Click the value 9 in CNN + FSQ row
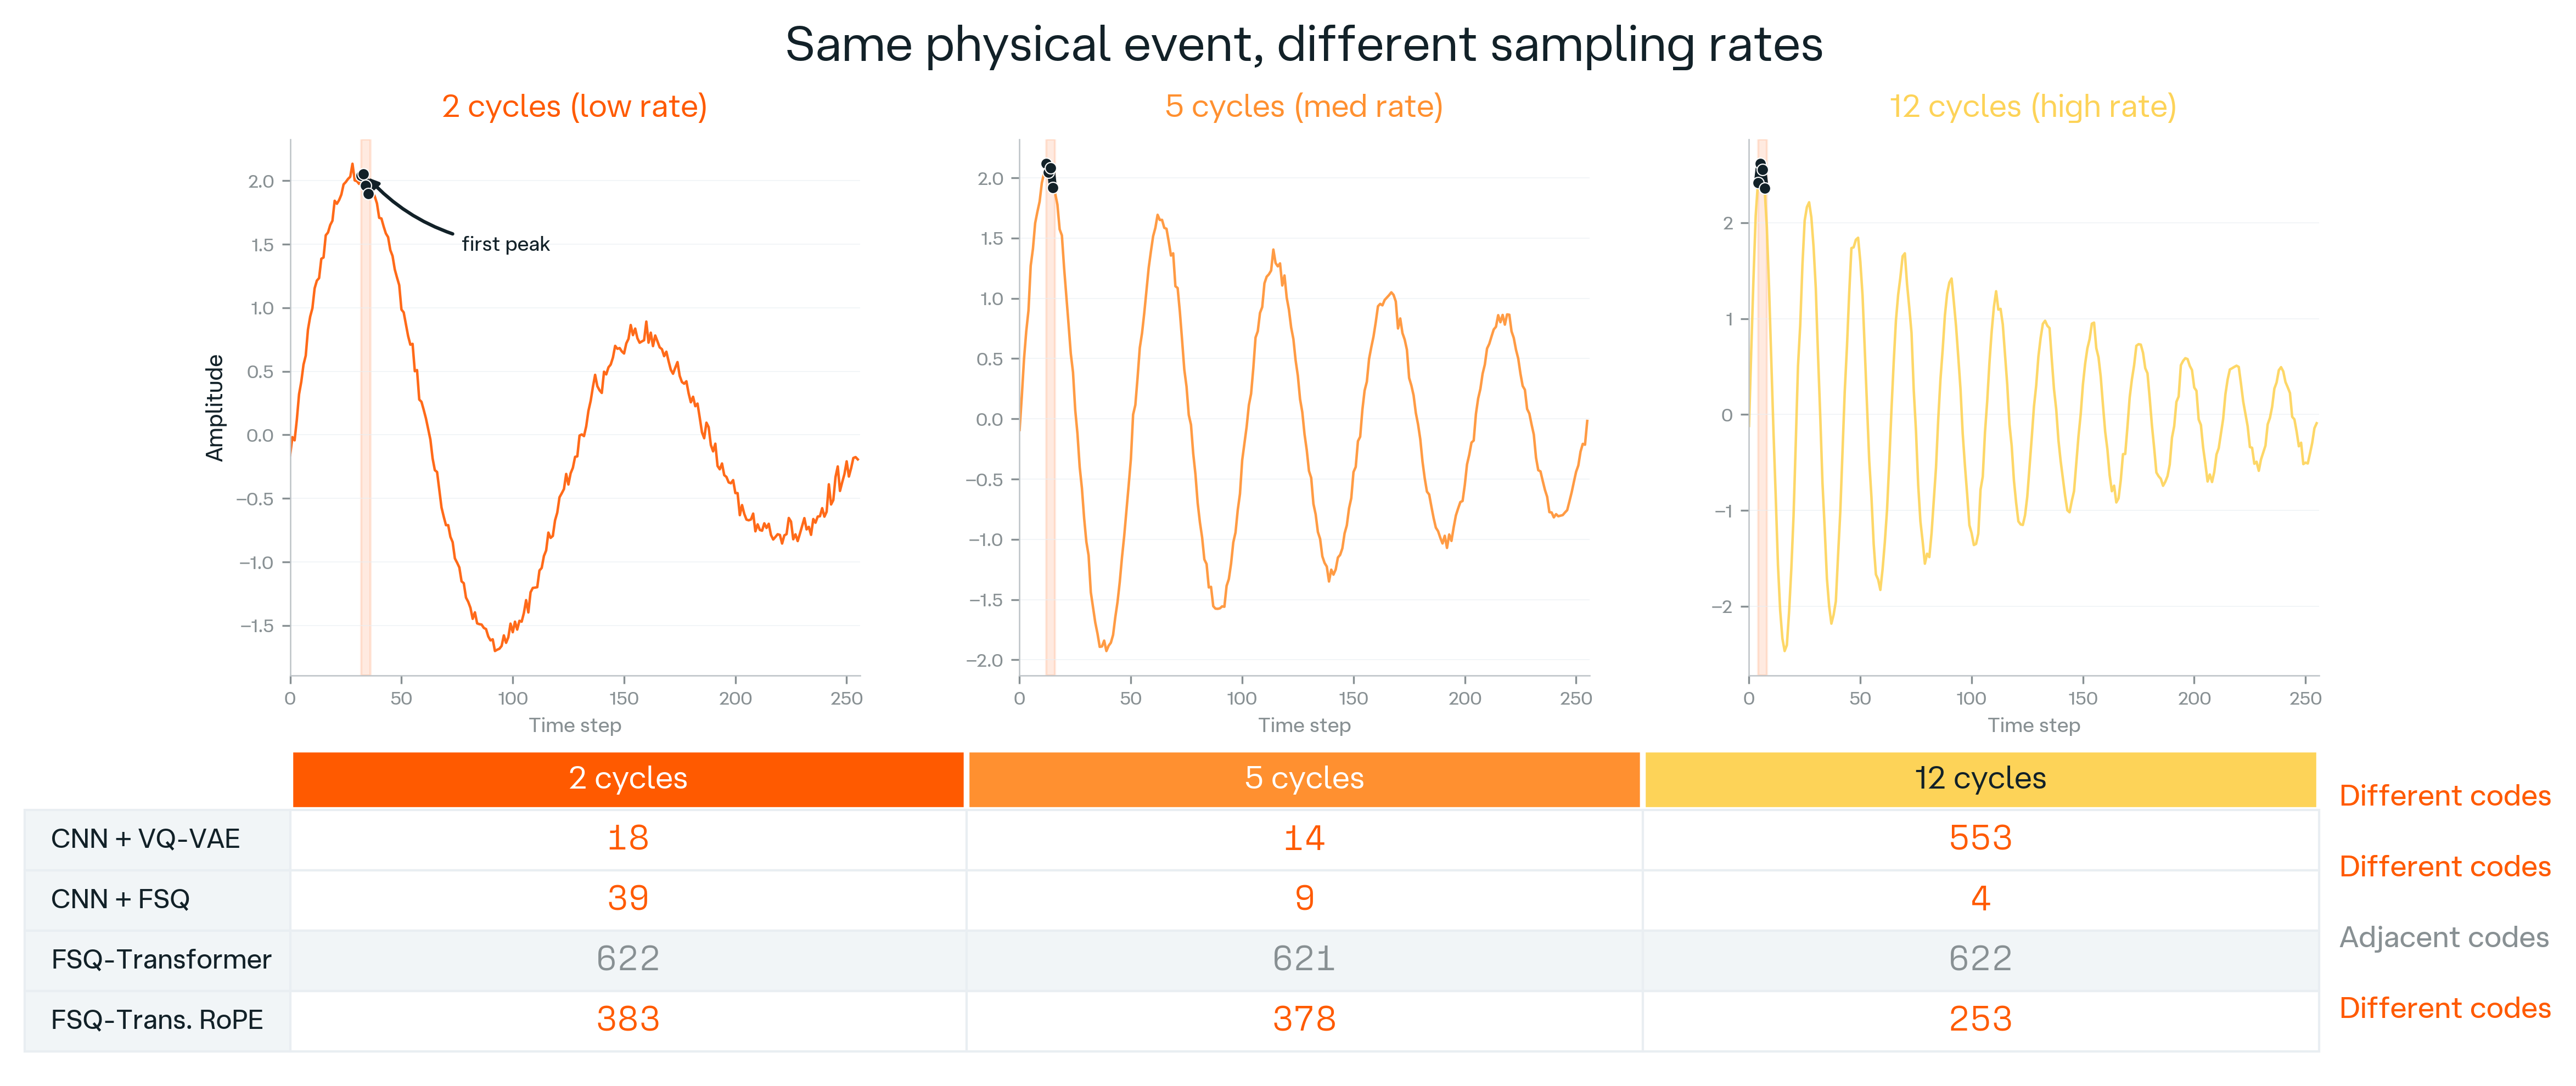 click(x=1304, y=898)
